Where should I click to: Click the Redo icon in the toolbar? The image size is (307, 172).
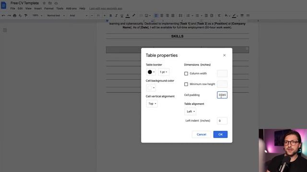[9, 16]
